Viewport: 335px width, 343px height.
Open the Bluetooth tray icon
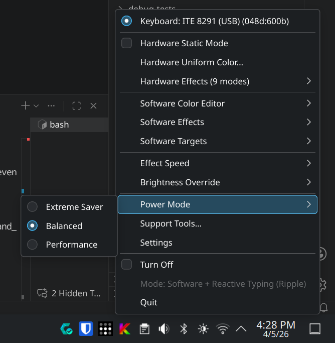[184, 329]
